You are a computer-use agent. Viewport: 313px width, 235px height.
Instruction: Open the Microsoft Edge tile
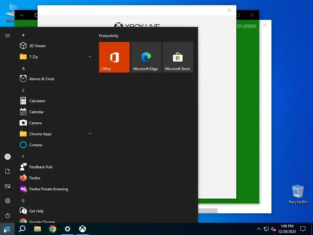(x=146, y=57)
